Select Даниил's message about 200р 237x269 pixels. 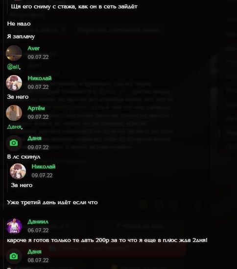(107, 240)
